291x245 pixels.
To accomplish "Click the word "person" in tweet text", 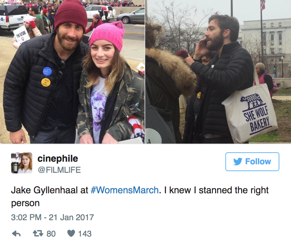I will coord(25,203).
